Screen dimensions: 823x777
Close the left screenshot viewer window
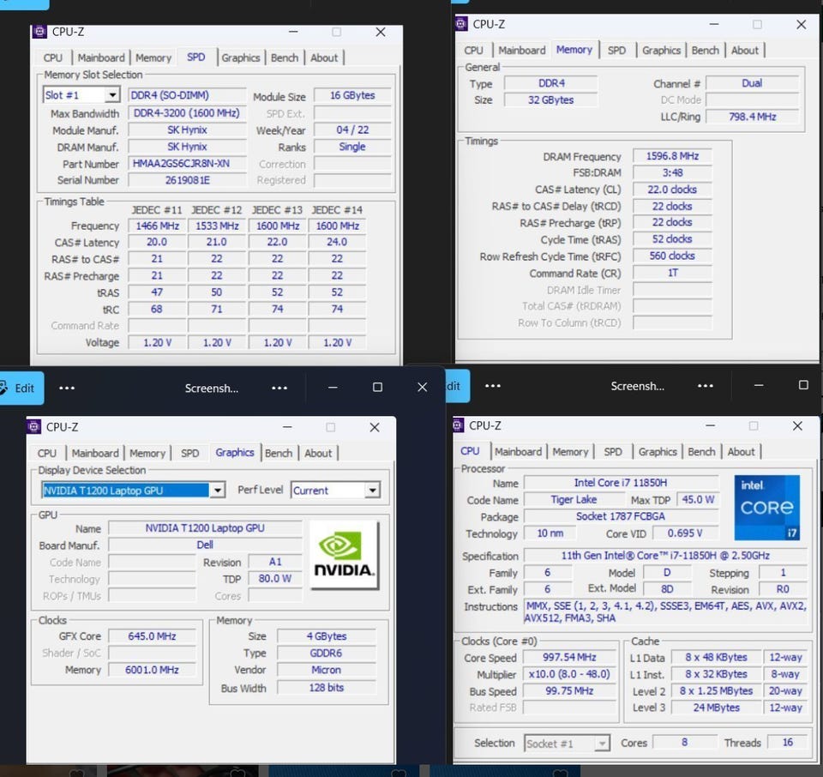pos(422,387)
